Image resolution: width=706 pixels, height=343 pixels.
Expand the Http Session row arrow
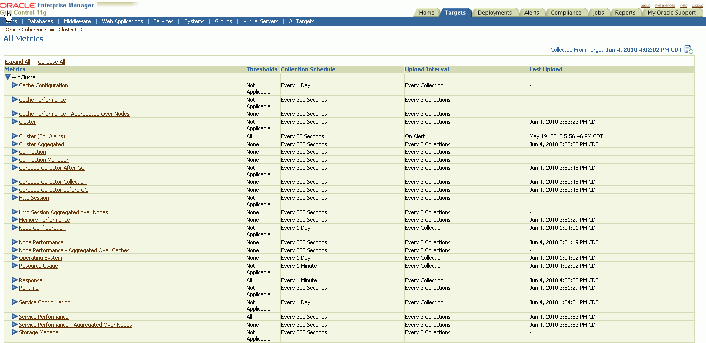pyautogui.click(x=15, y=198)
